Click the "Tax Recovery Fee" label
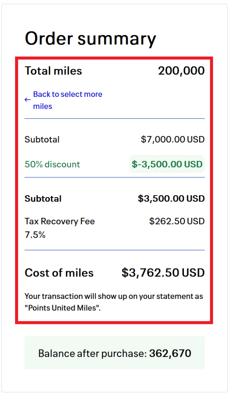This screenshot has height=395, width=233. 59,221
